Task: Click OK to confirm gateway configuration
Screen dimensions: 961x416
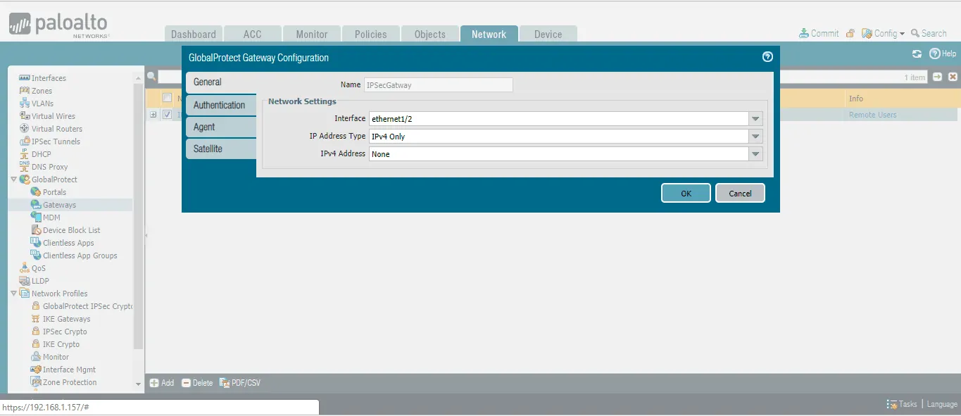Action: point(686,194)
